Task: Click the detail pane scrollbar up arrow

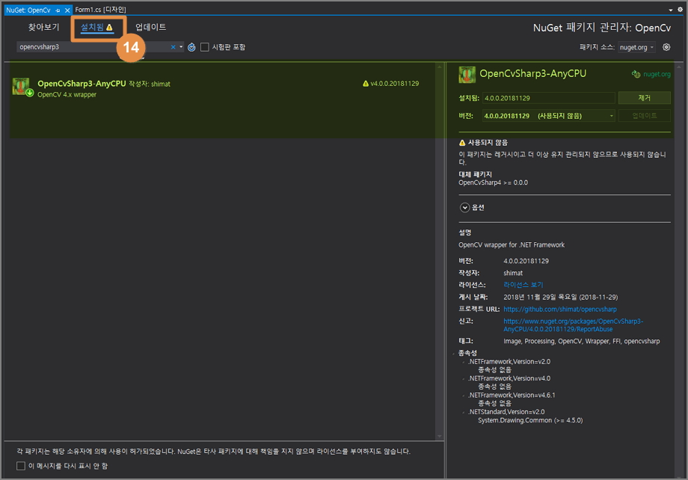Action: (x=679, y=67)
